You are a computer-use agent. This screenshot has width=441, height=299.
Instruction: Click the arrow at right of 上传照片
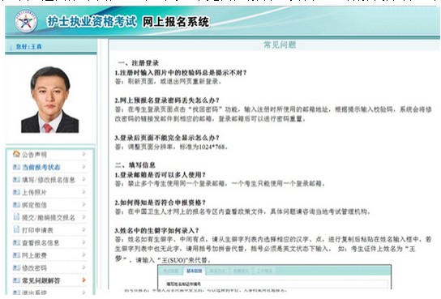point(83,192)
